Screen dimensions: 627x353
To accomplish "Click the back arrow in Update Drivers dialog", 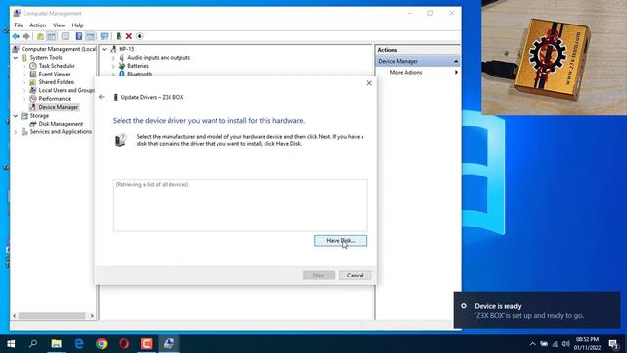I will click(102, 97).
